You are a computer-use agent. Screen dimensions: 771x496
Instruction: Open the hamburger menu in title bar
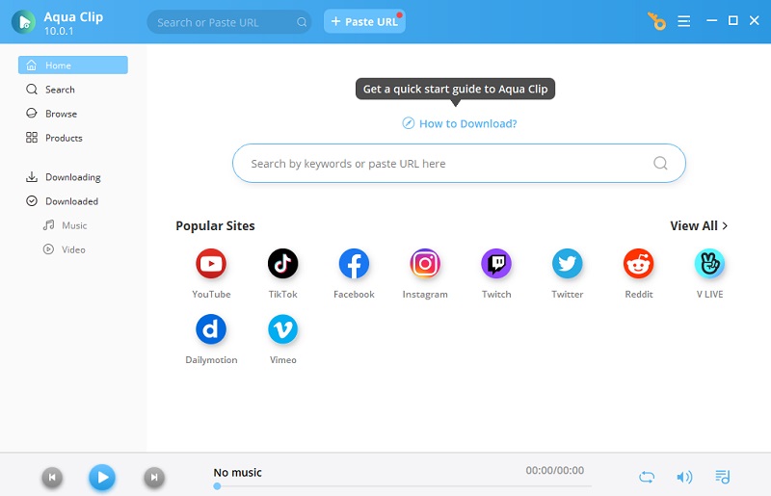(684, 21)
